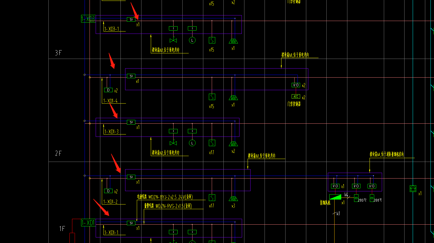Select the fire damper symbol beside k4
Viewport: 434px width, 243px height.
[356, 198]
